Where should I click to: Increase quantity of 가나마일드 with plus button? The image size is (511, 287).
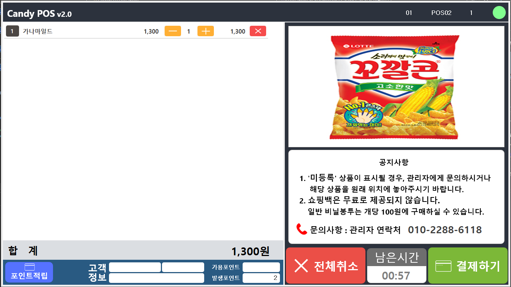(x=206, y=31)
